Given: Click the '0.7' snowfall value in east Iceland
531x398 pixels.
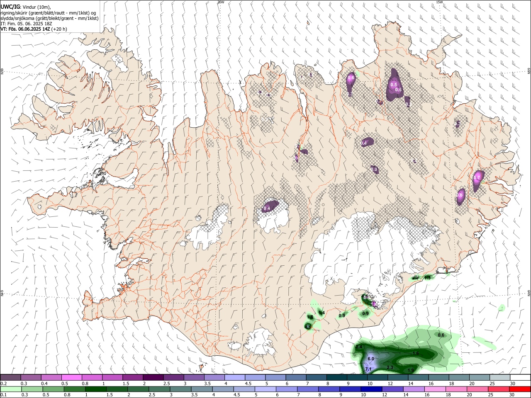Looking at the screenshot, I should [x=477, y=178].
